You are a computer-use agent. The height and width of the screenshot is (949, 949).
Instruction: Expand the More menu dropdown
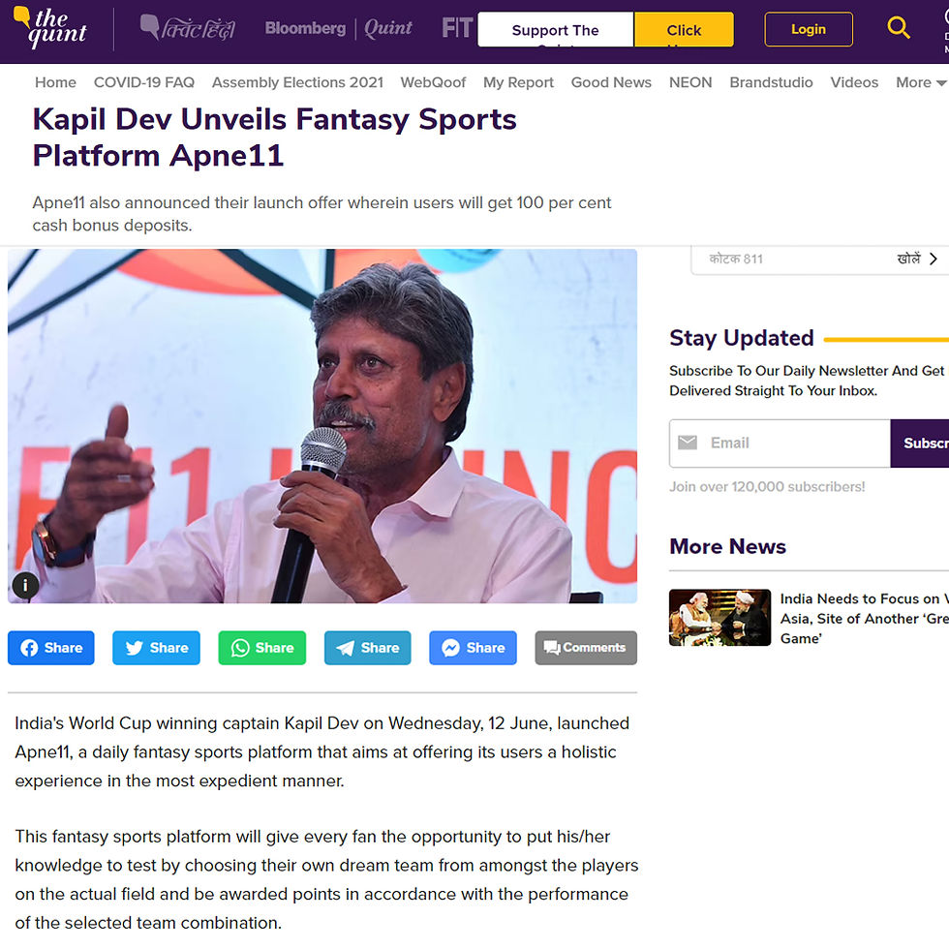pyautogui.click(x=921, y=82)
